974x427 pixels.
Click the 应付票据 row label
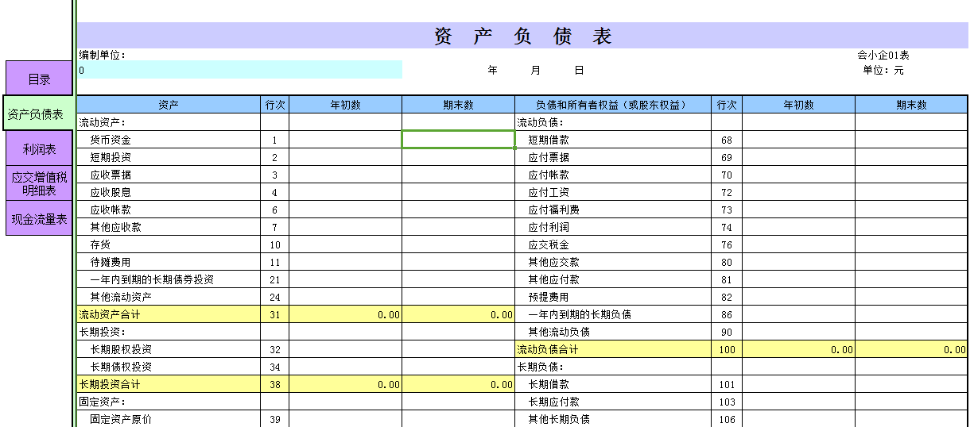(549, 157)
